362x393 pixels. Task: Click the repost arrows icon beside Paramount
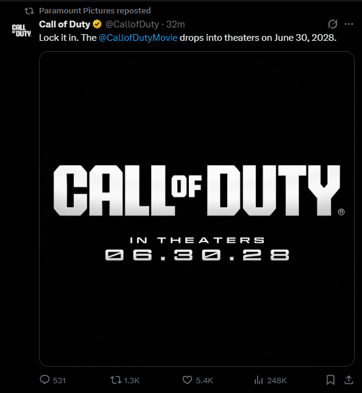tap(29, 11)
